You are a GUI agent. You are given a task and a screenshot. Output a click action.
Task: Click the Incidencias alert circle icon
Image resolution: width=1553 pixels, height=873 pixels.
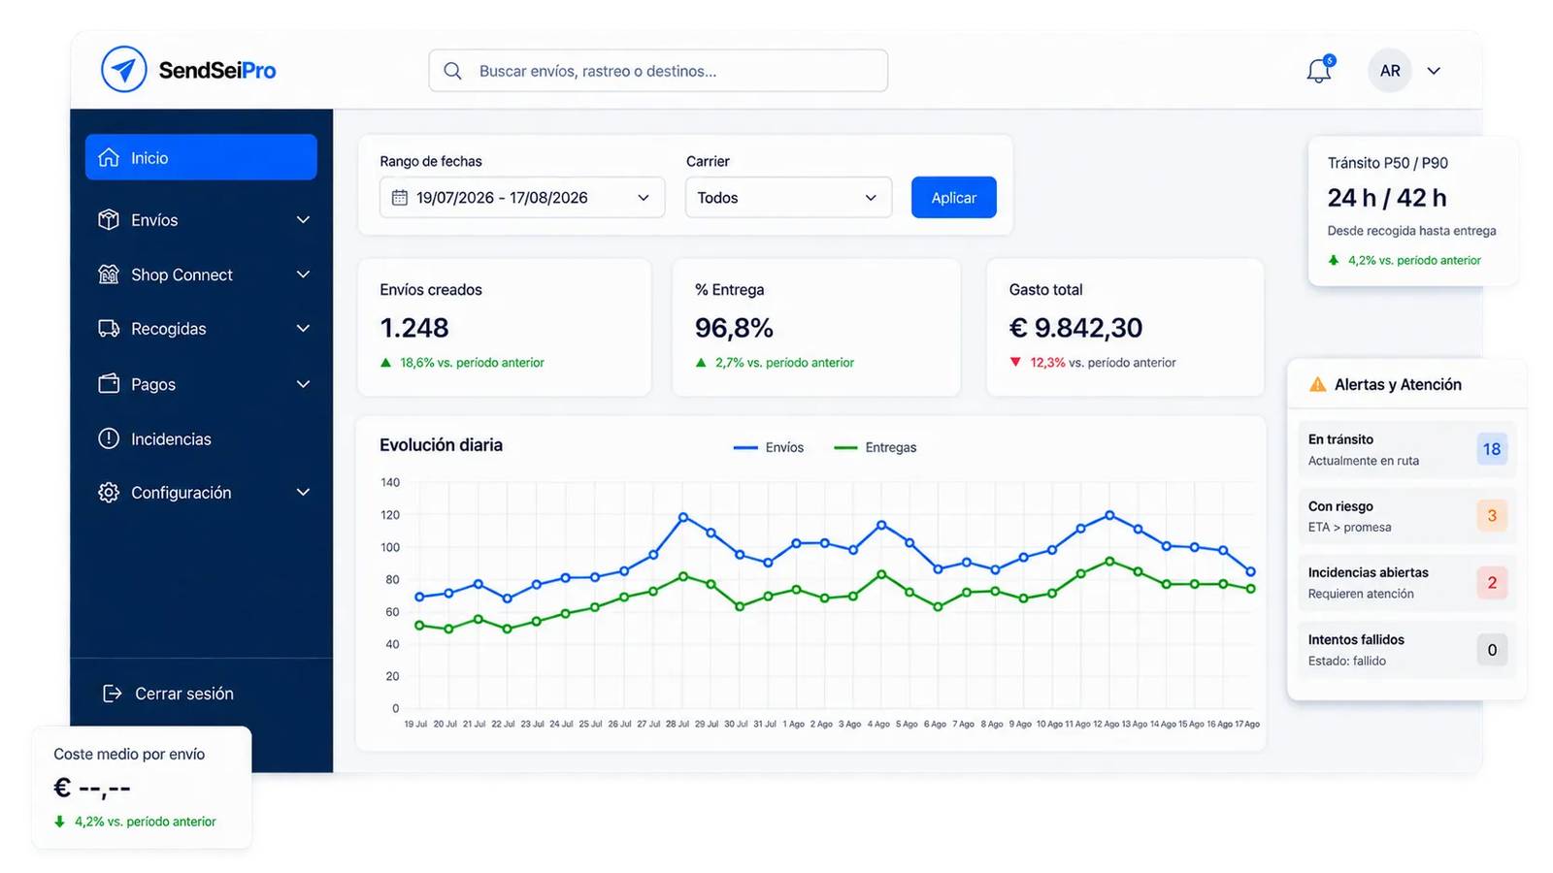coord(109,438)
